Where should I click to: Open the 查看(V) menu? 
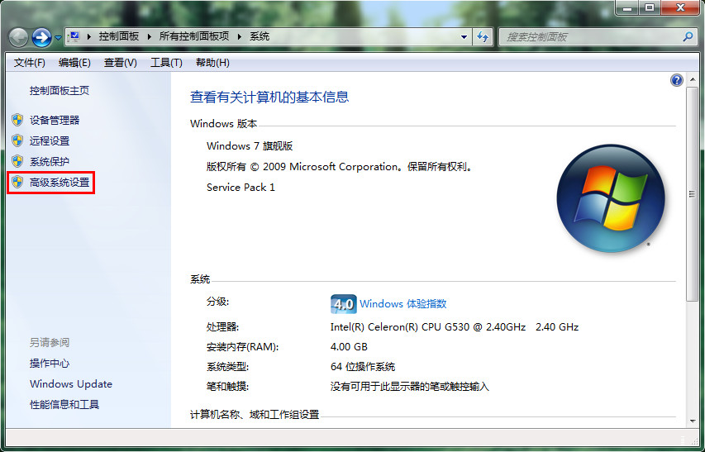pyautogui.click(x=120, y=63)
